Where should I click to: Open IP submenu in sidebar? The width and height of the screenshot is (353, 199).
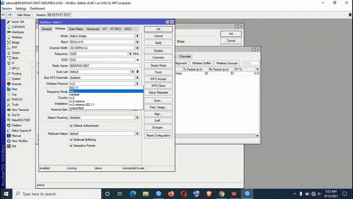(x=13, y=63)
